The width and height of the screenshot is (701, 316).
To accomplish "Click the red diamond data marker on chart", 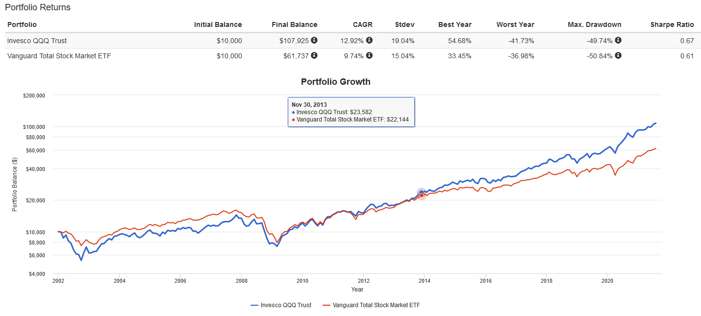I will coord(421,195).
